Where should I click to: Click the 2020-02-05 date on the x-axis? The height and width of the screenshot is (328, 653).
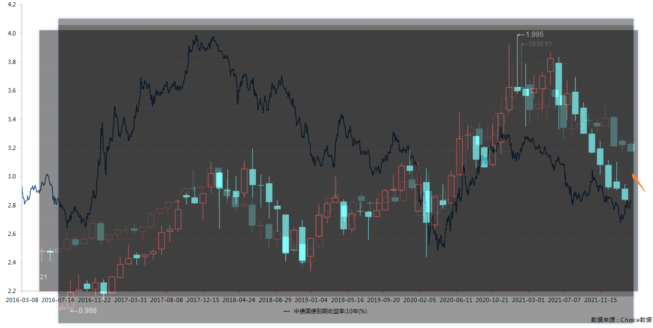click(x=419, y=299)
